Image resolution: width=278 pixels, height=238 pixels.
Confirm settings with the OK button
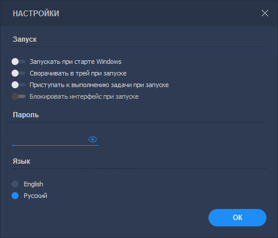pos(237,218)
